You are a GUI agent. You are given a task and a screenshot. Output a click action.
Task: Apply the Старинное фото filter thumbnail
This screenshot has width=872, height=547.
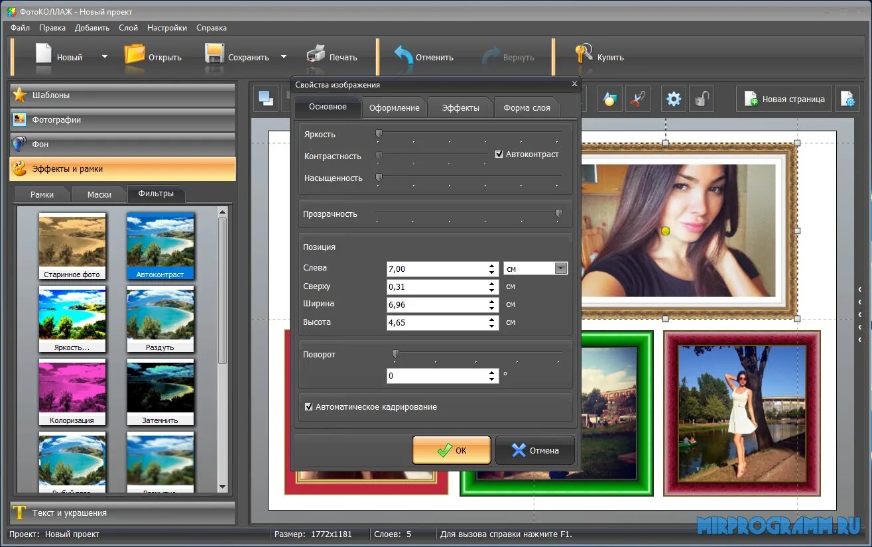tap(72, 247)
